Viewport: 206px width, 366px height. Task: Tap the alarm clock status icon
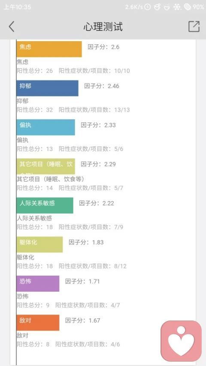tap(147, 7)
